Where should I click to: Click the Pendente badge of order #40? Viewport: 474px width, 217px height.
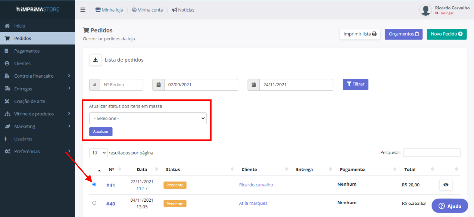[175, 204]
